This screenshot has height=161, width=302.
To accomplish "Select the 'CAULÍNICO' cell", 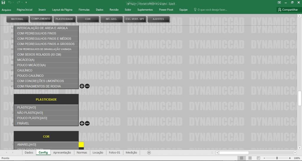I will [46, 70].
